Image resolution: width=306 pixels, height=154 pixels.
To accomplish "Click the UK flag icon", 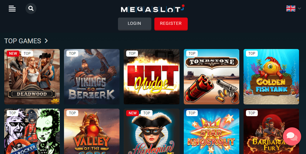I will (x=291, y=8).
